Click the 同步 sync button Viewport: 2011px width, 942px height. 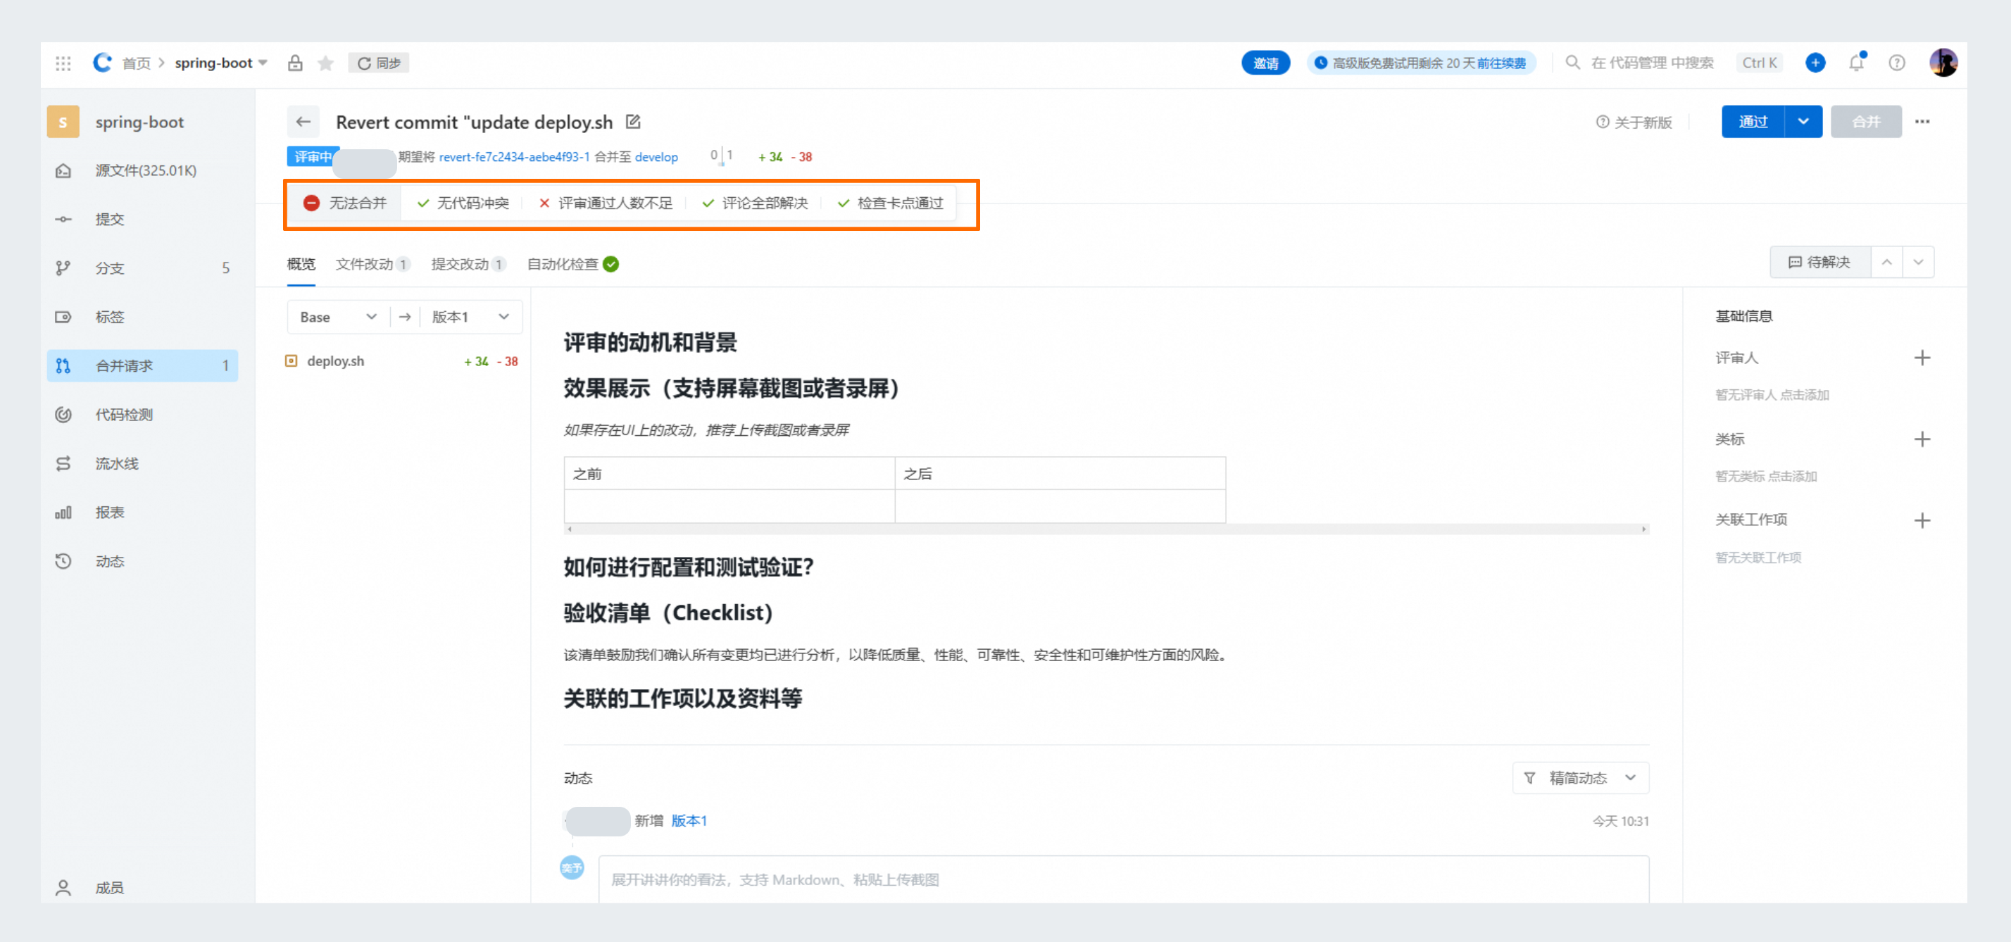click(x=379, y=63)
